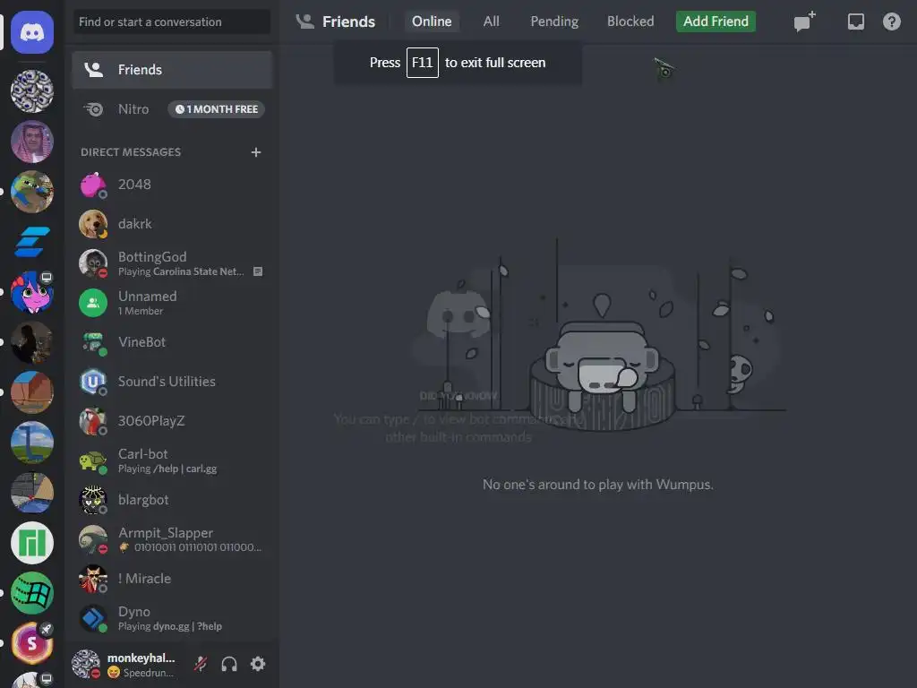Switch to the Online tab
This screenshot has width=917, height=688.
click(432, 21)
